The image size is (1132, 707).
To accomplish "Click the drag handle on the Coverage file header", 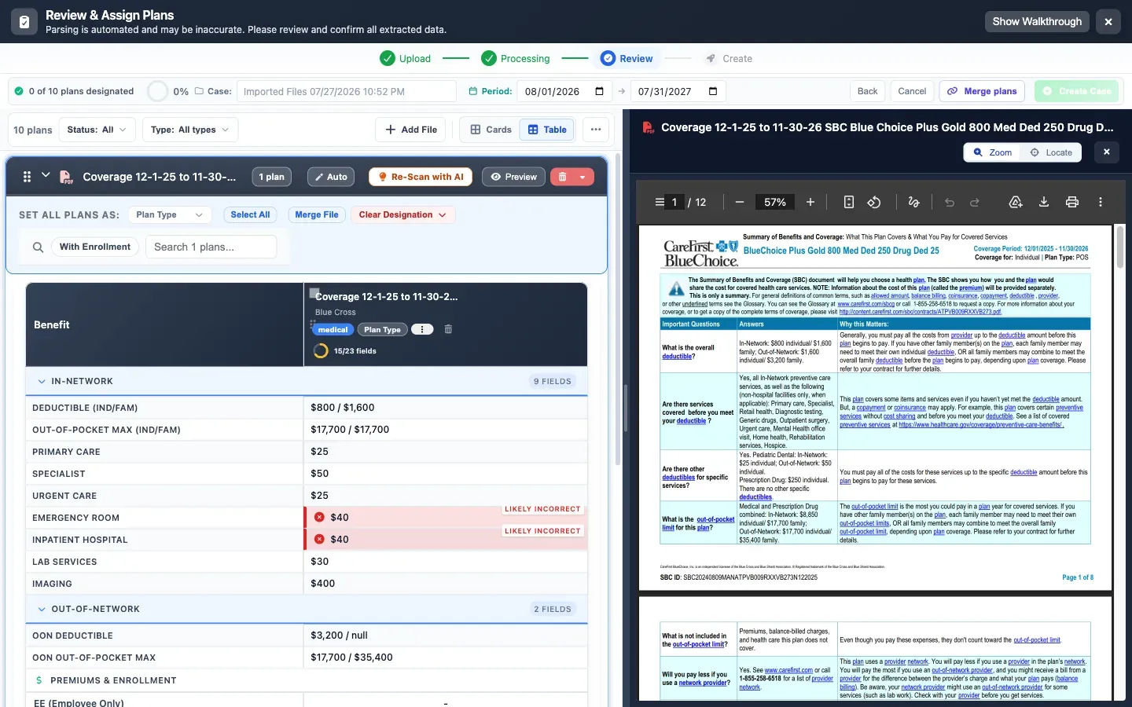I will (x=27, y=177).
